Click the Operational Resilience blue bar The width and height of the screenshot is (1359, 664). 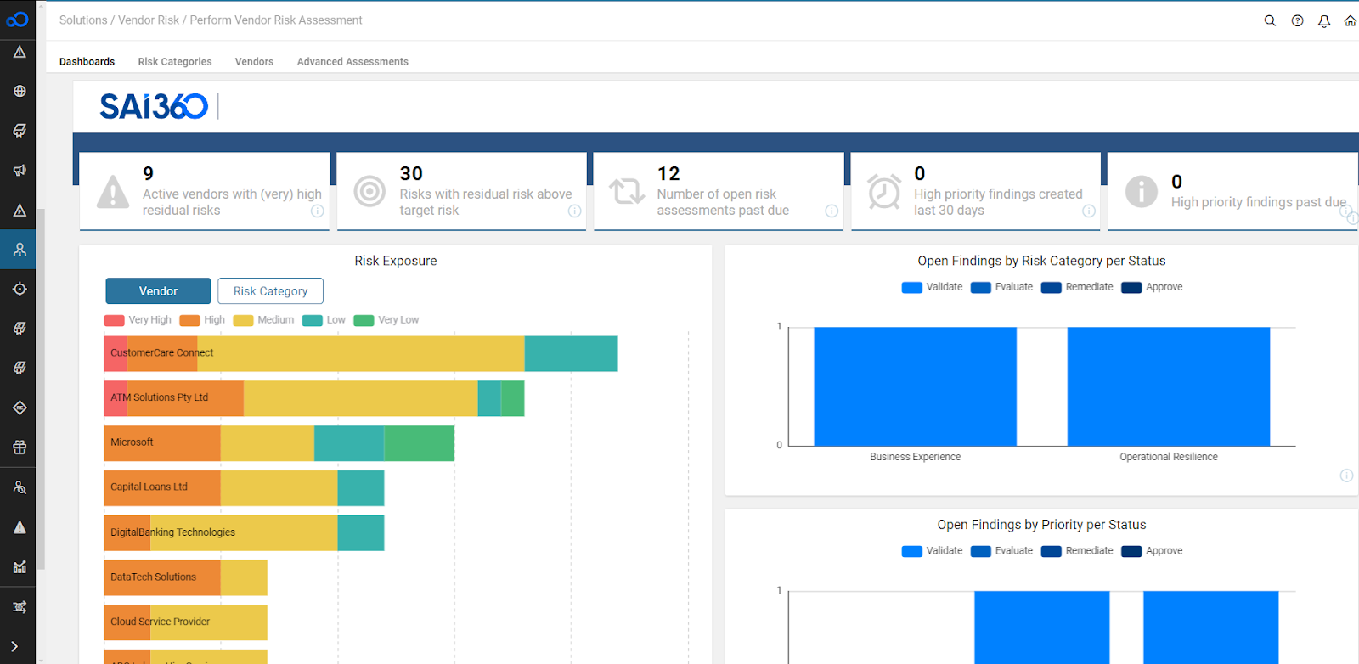1169,386
